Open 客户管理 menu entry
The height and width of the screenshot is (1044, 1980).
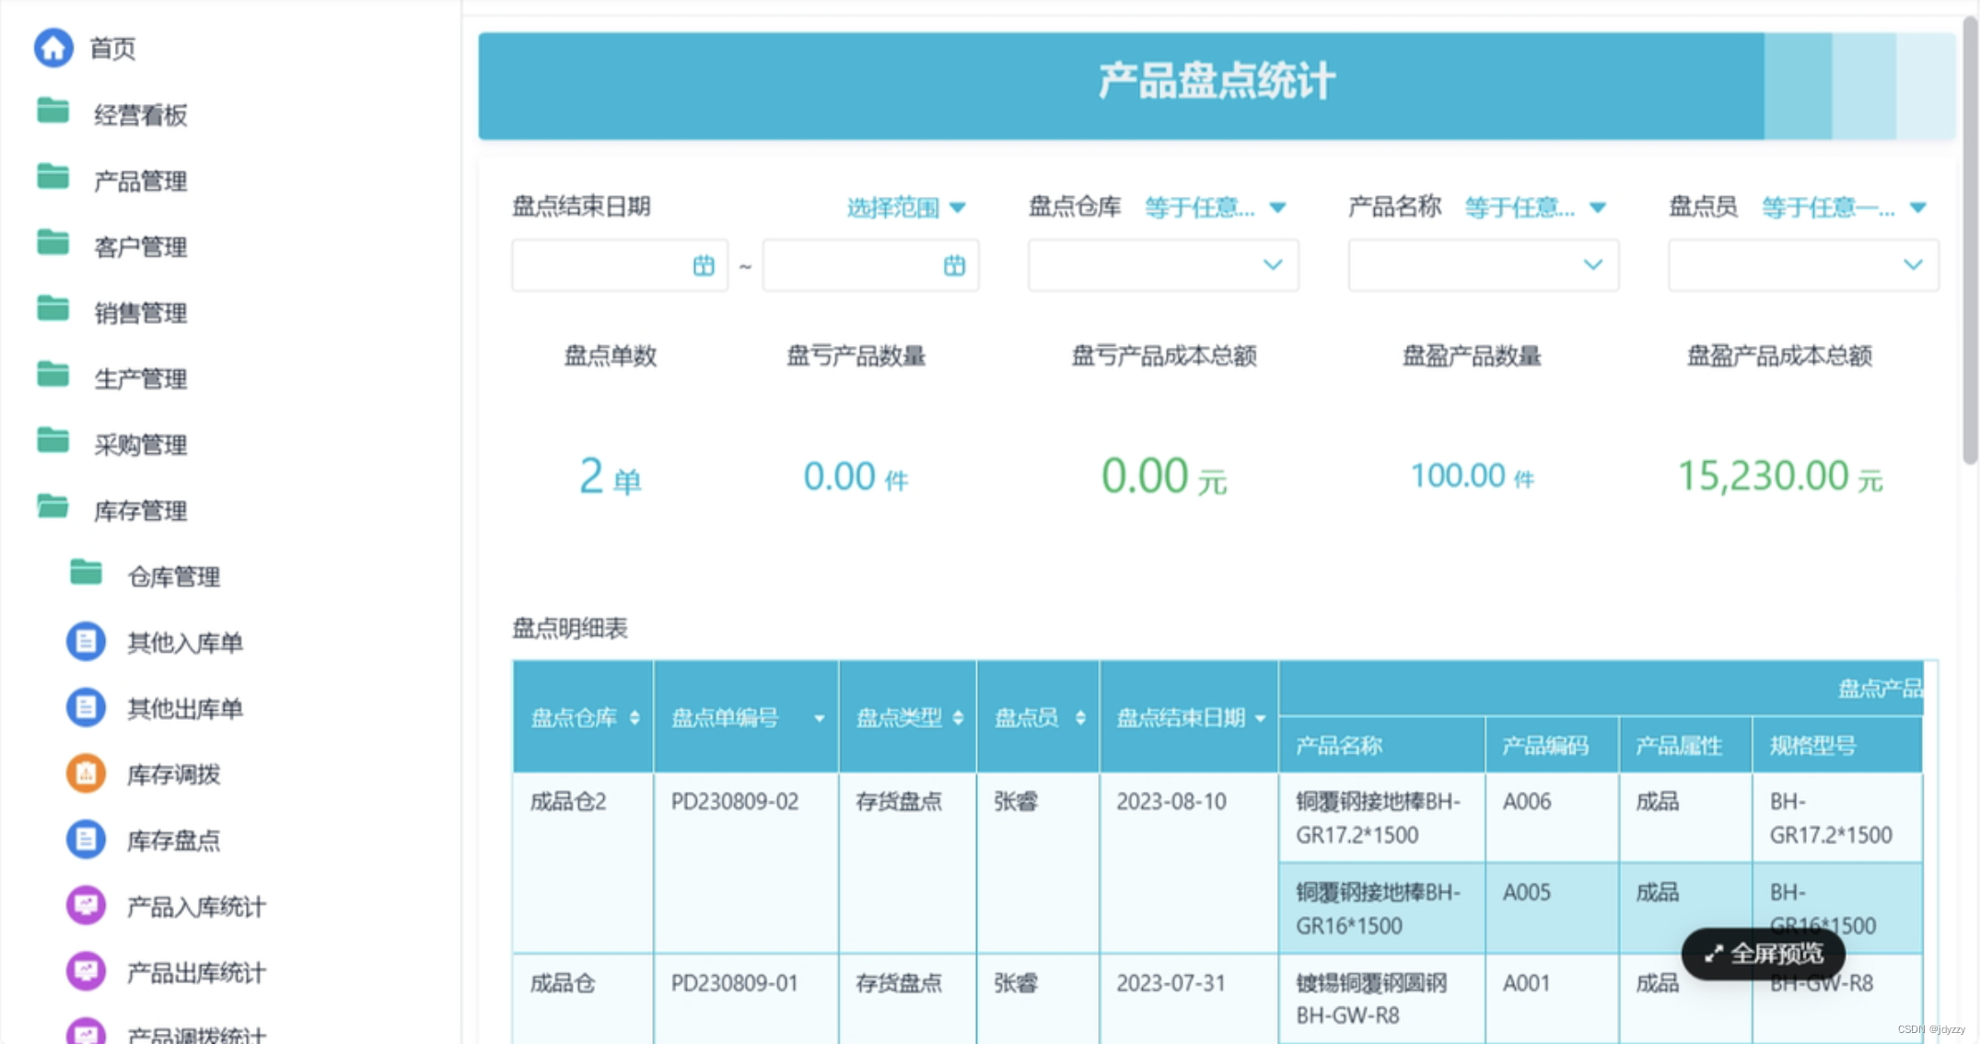coord(141,247)
